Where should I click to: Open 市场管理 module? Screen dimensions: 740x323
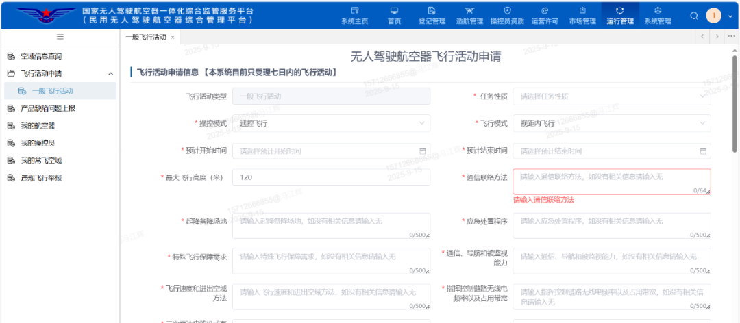click(582, 15)
